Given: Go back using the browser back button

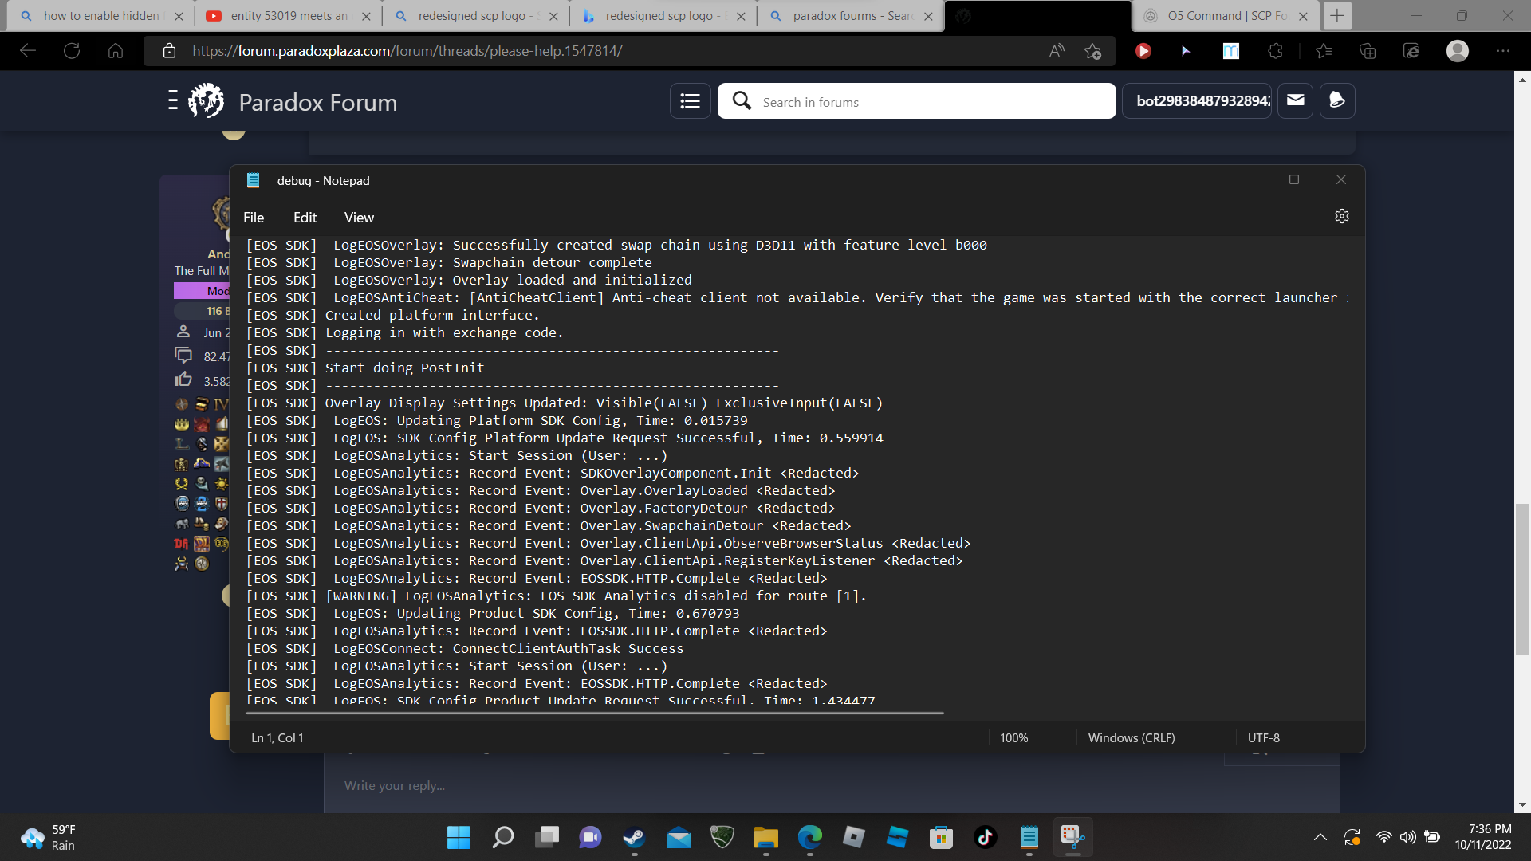Looking at the screenshot, I should click(x=28, y=50).
